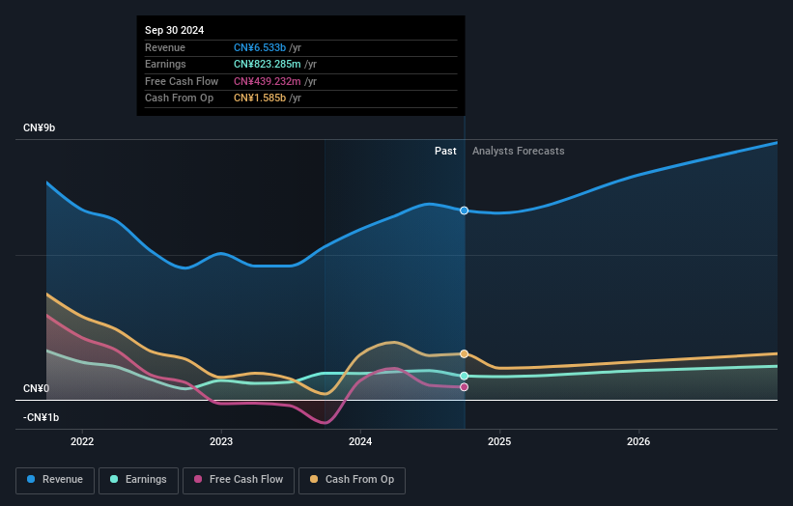Viewport: 793px width, 506px height.
Task: Click the Analysts Forecasts label
Action: coord(519,151)
